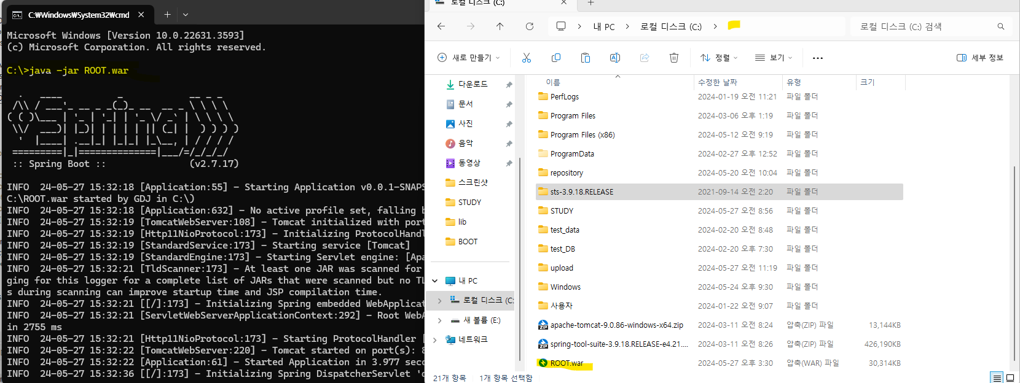Click the Share icon in the toolbar
This screenshot has width=1020, height=383.
[x=645, y=58]
